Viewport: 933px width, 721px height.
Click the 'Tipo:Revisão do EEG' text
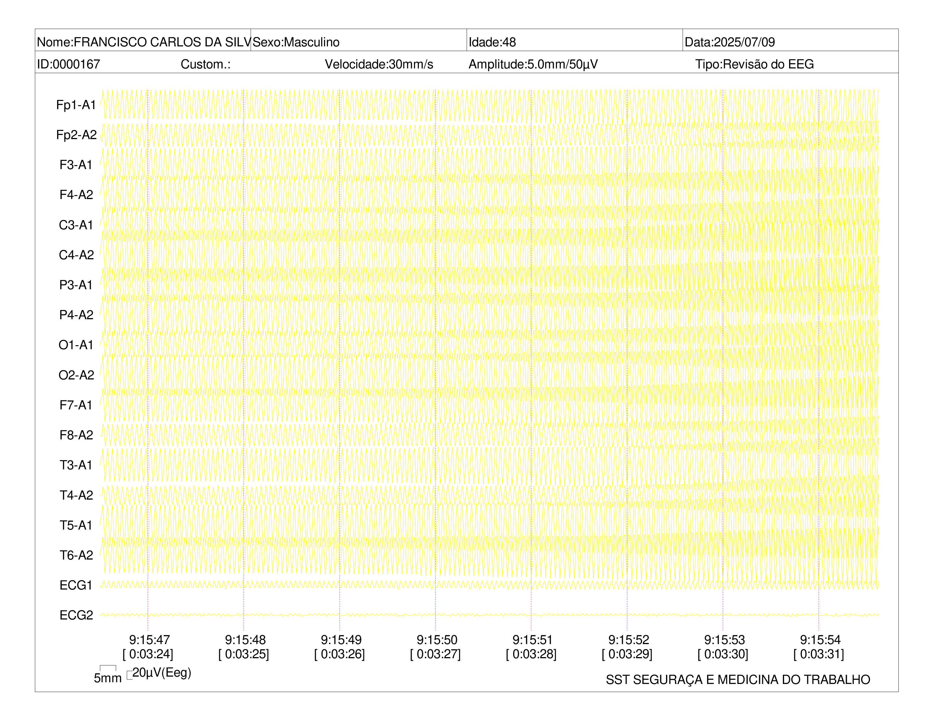(754, 64)
